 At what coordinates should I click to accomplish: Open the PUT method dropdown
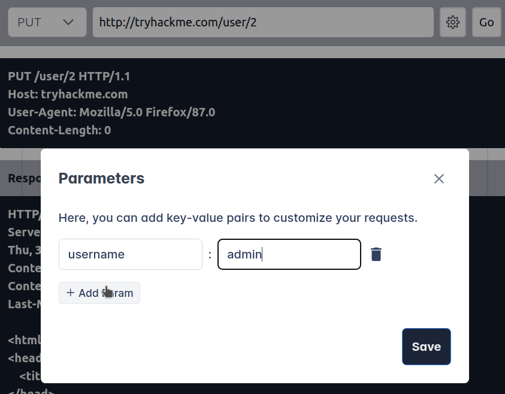[47, 22]
